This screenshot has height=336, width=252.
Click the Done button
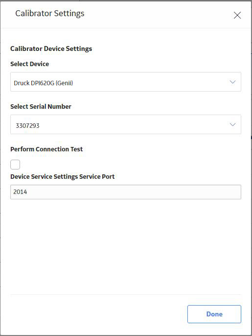click(214, 314)
